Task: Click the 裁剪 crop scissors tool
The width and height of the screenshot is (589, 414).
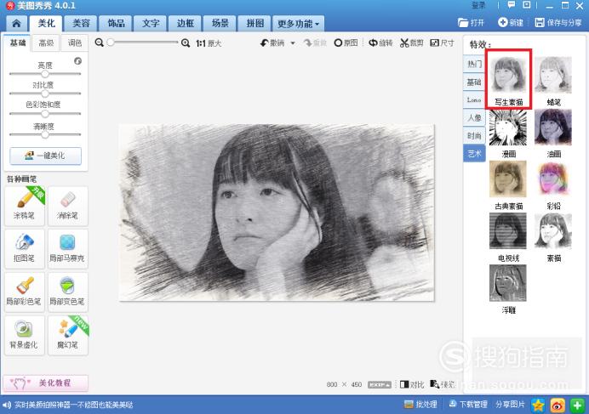Action: tap(411, 43)
